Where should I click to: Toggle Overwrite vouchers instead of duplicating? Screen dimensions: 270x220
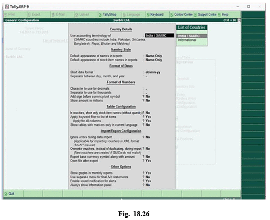tap(148, 149)
